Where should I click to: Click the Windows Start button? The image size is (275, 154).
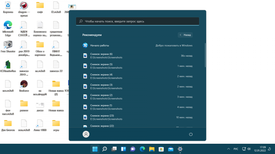pyautogui.click(x=95, y=149)
